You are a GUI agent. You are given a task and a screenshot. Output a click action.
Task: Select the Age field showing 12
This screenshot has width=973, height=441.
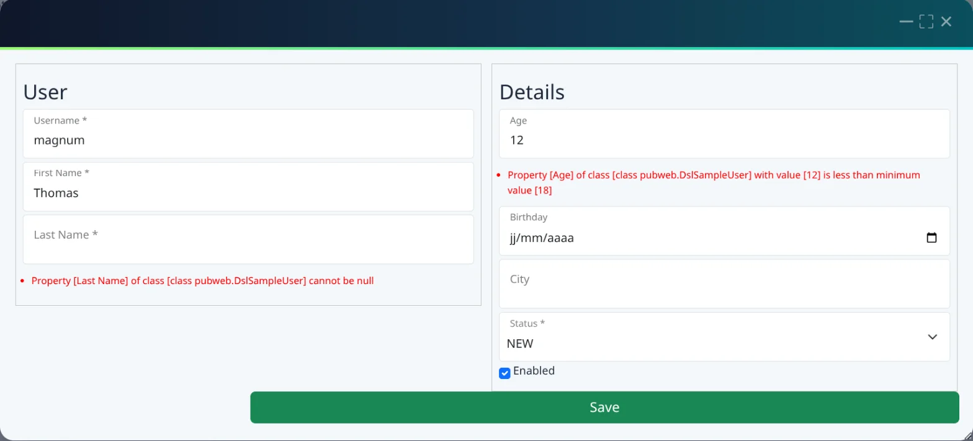pos(724,133)
